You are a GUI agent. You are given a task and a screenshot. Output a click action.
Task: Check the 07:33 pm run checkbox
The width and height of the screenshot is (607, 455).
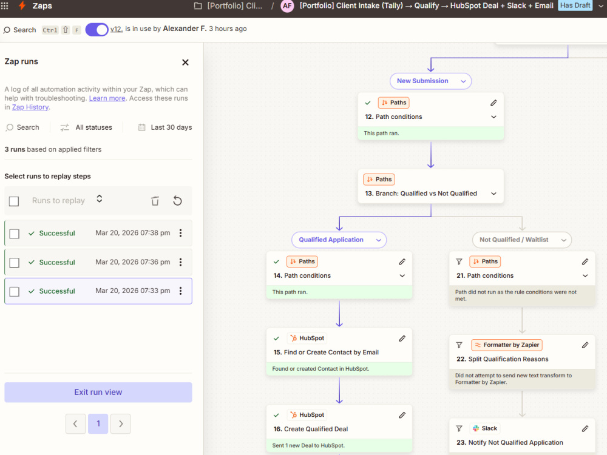[15, 292]
